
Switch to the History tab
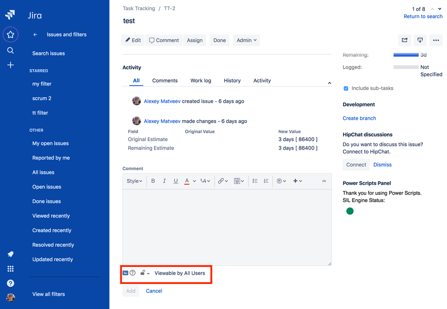[232, 80]
